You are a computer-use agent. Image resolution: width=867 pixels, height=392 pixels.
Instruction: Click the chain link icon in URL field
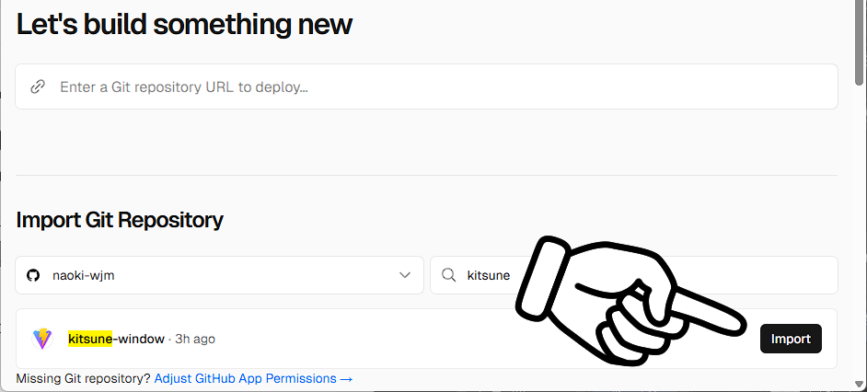38,87
